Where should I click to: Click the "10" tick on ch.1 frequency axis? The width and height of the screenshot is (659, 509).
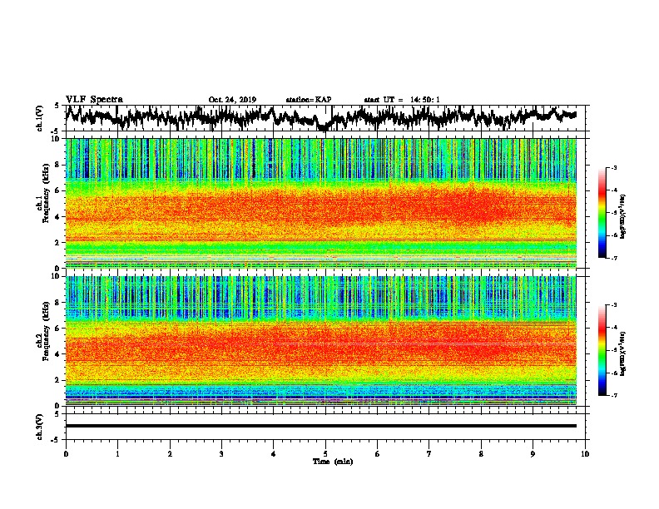pyautogui.click(x=57, y=139)
